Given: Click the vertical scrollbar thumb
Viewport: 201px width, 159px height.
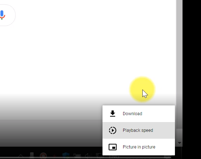Looking at the screenshot, I should click(x=180, y=64).
